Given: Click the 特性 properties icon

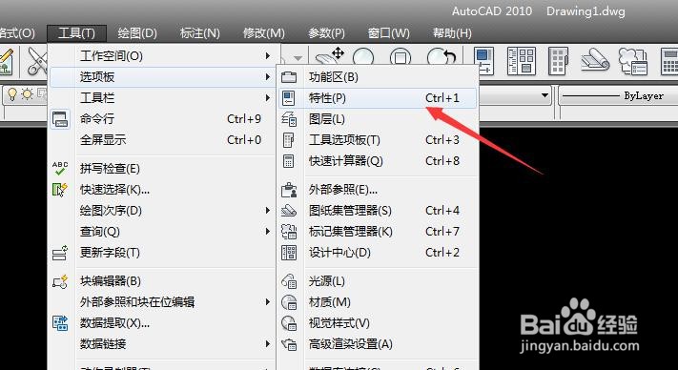Looking at the screenshot, I should tap(289, 98).
